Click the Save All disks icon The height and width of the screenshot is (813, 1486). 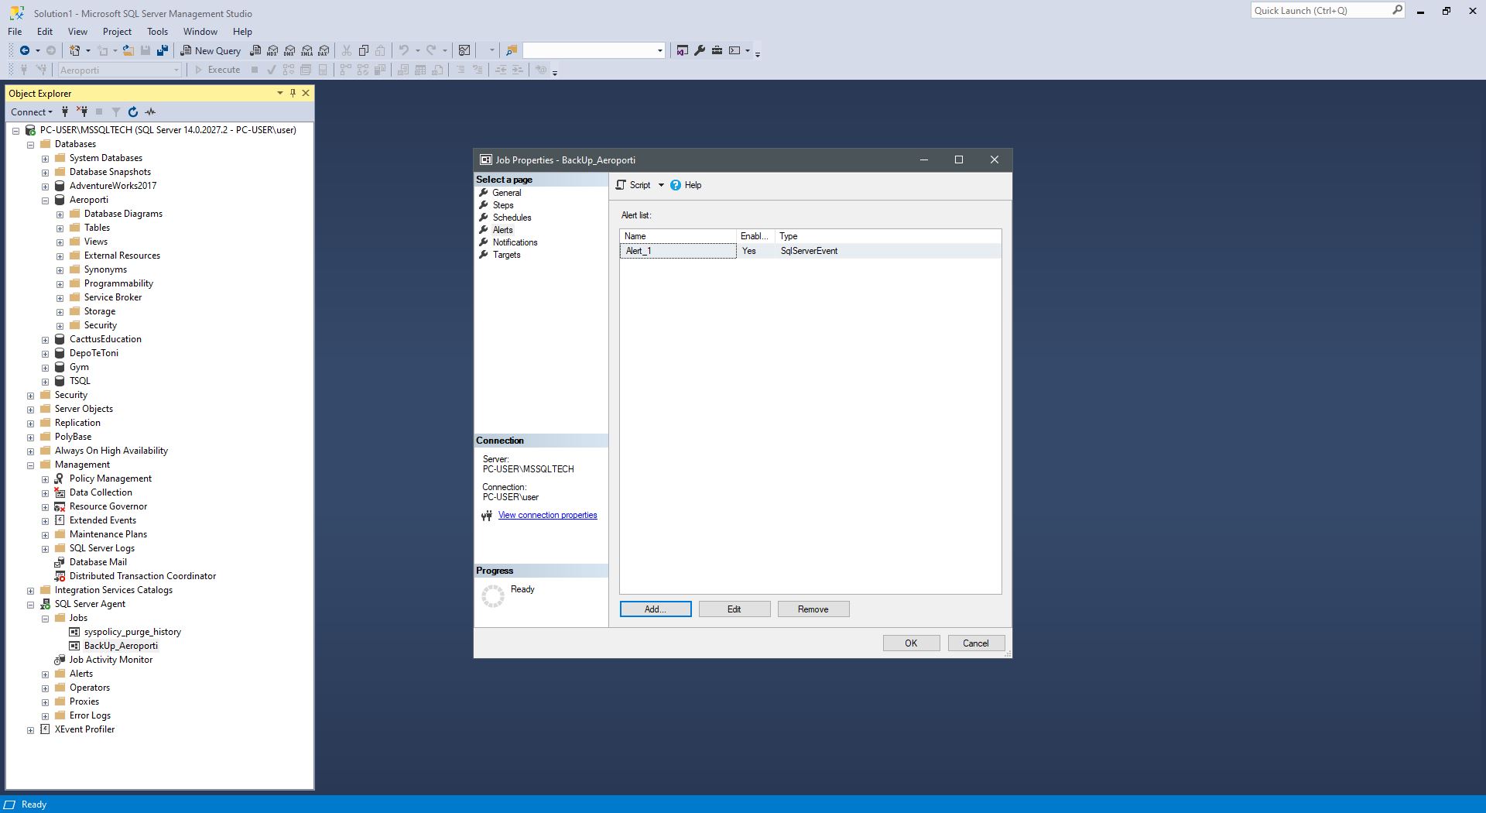coord(163,50)
